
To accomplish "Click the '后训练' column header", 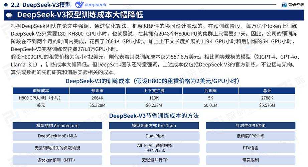I will pyautogui.click(x=210, y=91).
